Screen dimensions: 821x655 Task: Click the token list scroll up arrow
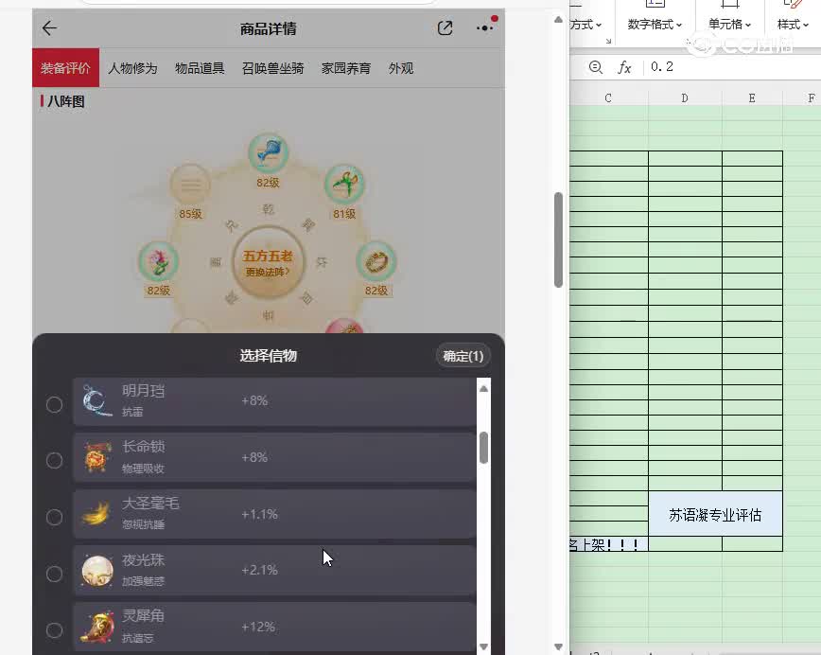(x=484, y=389)
